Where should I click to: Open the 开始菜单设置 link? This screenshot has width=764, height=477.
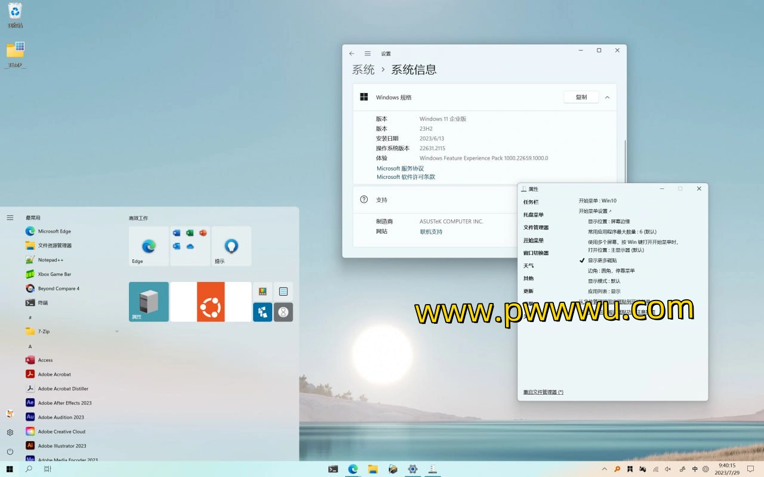click(x=595, y=211)
